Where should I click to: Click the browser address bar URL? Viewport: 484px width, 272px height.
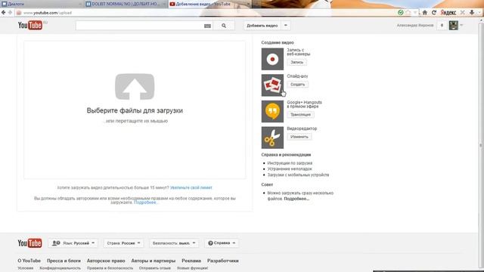[x=48, y=13]
